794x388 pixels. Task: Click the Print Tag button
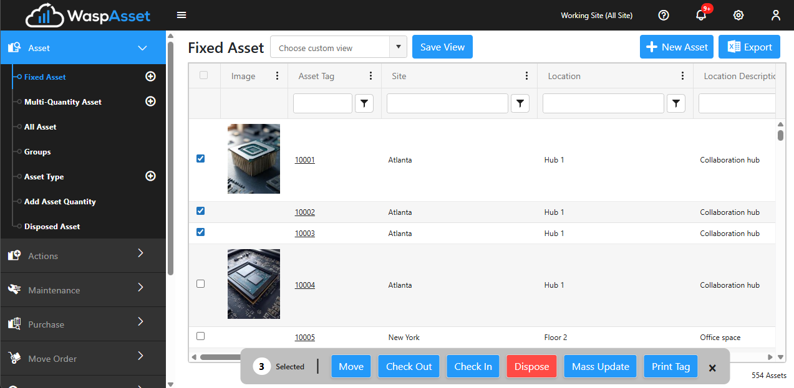click(x=671, y=366)
